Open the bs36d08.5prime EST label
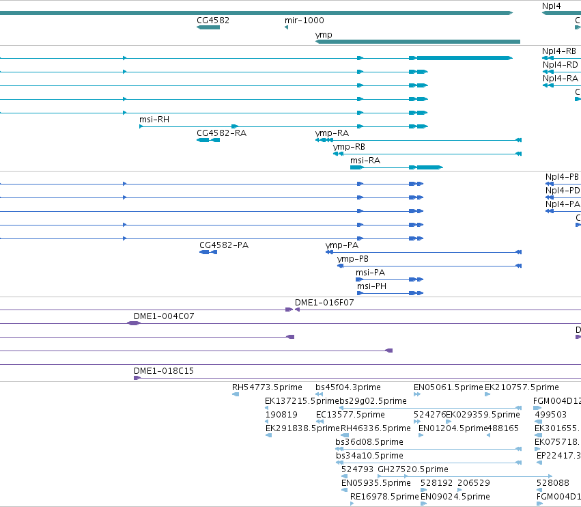Image resolution: width=581 pixels, height=507 pixels. coord(369,443)
